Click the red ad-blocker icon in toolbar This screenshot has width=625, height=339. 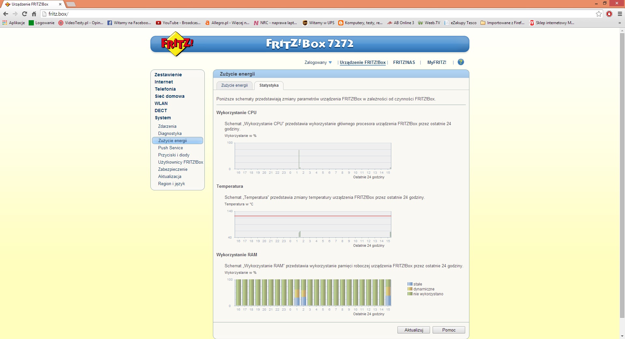coord(609,14)
